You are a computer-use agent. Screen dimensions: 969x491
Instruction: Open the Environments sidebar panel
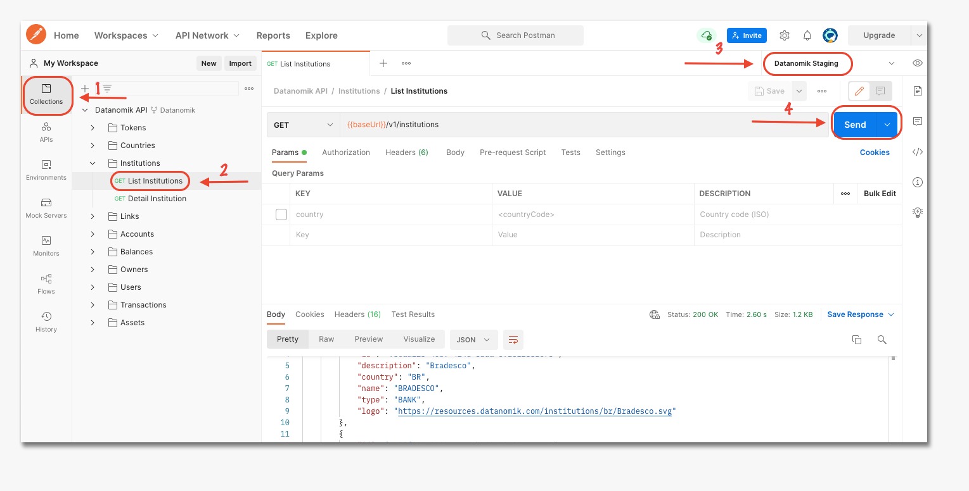(46, 171)
